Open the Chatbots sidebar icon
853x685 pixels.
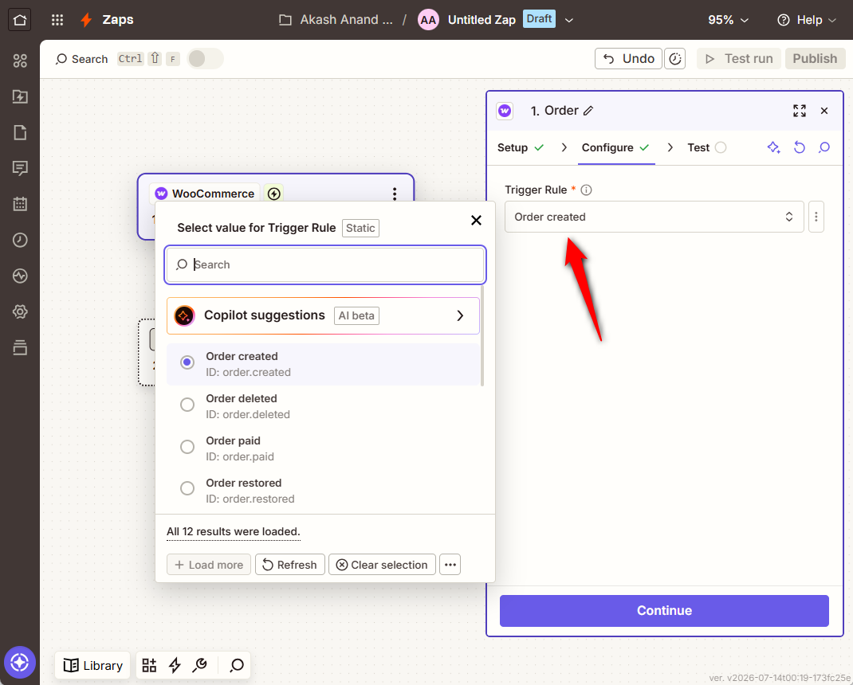(20, 169)
